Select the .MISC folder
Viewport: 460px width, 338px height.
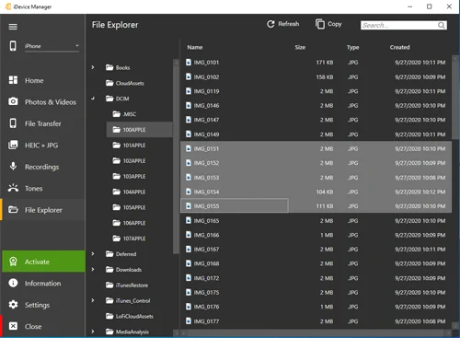pos(124,114)
